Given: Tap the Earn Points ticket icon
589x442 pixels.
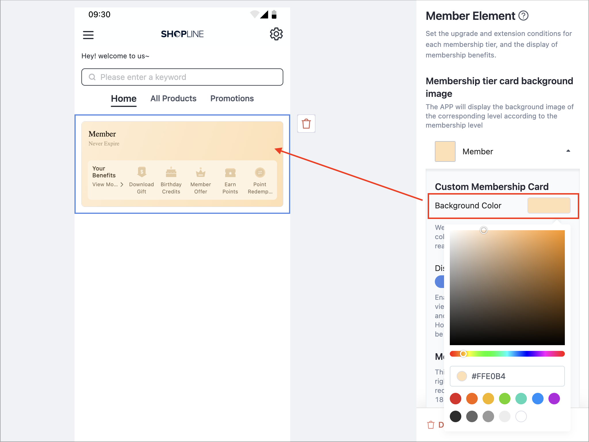Looking at the screenshot, I should tap(230, 173).
